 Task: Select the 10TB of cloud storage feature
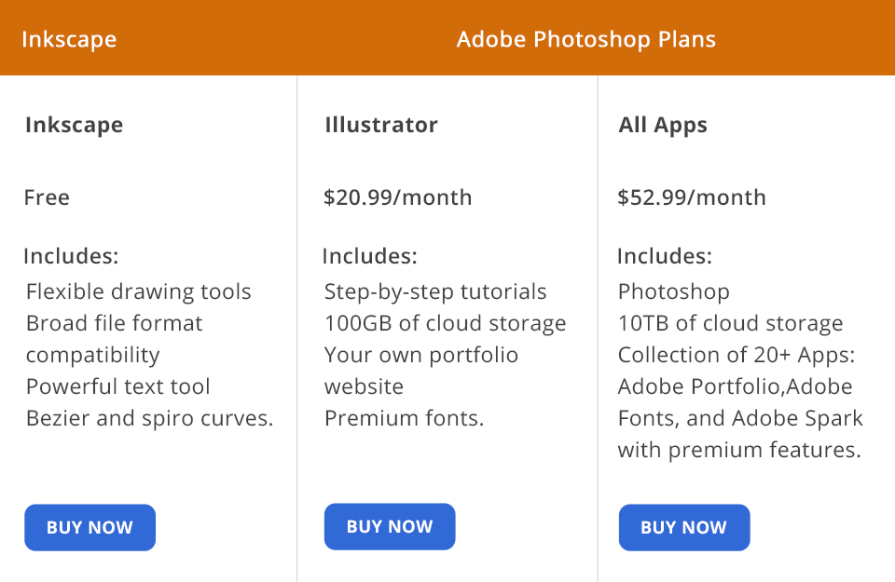(x=730, y=323)
